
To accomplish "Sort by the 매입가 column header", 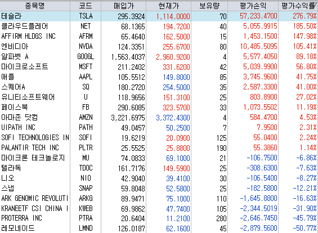I will click(x=123, y=6).
